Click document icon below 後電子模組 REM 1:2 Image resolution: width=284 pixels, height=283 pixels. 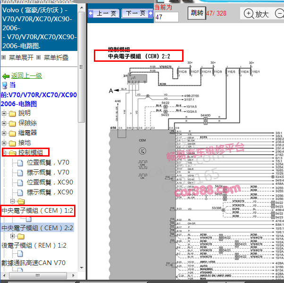(20, 254)
